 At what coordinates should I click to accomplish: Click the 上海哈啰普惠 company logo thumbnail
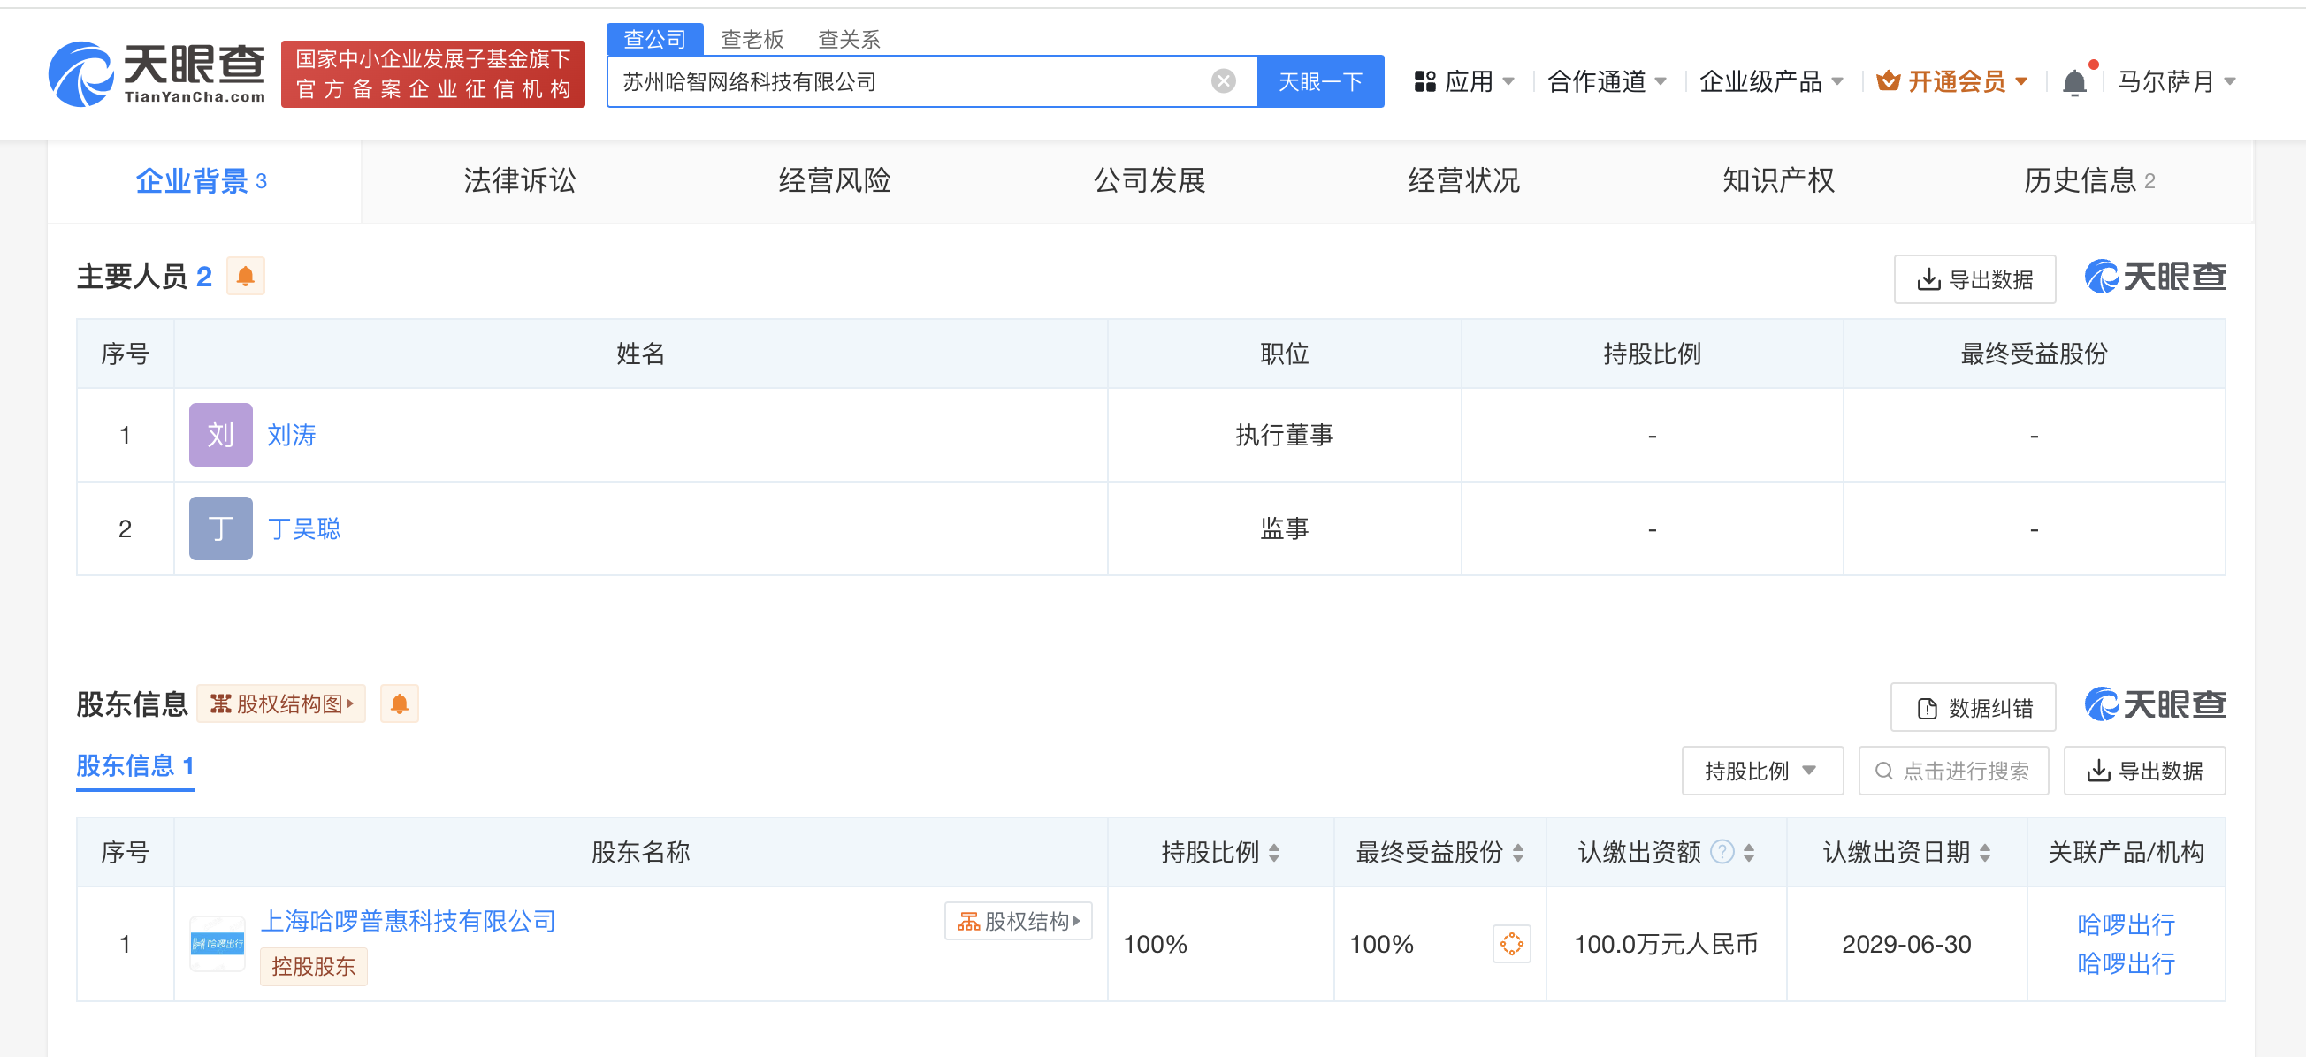pyautogui.click(x=218, y=943)
